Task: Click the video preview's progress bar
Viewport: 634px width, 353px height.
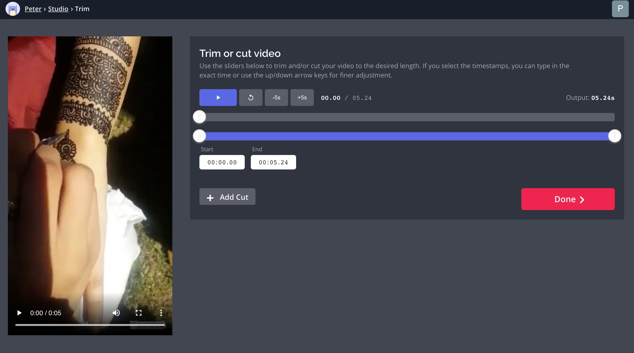Action: (x=90, y=325)
